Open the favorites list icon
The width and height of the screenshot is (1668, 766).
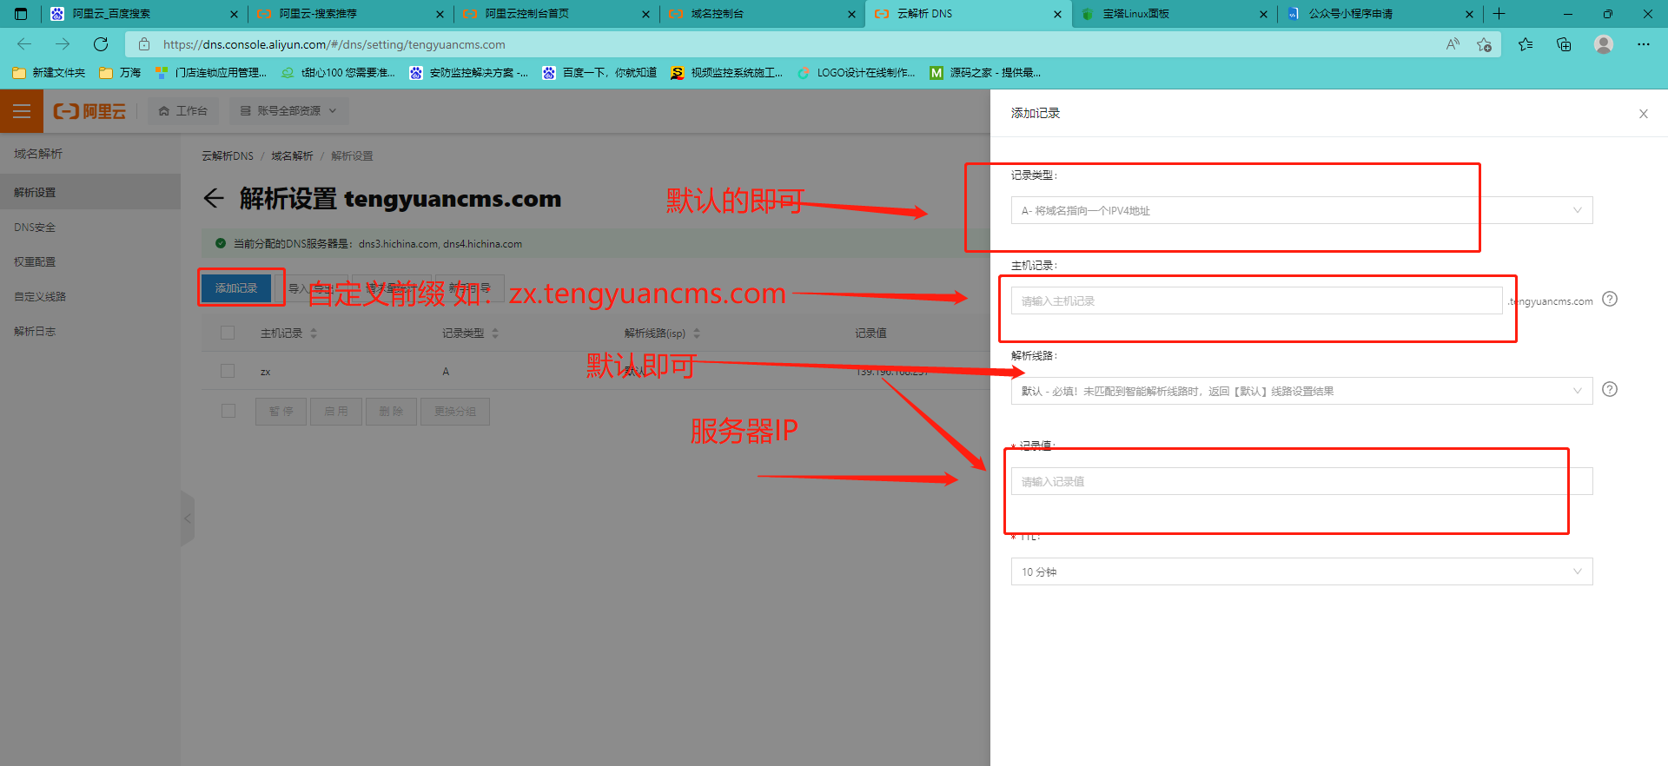[1526, 44]
